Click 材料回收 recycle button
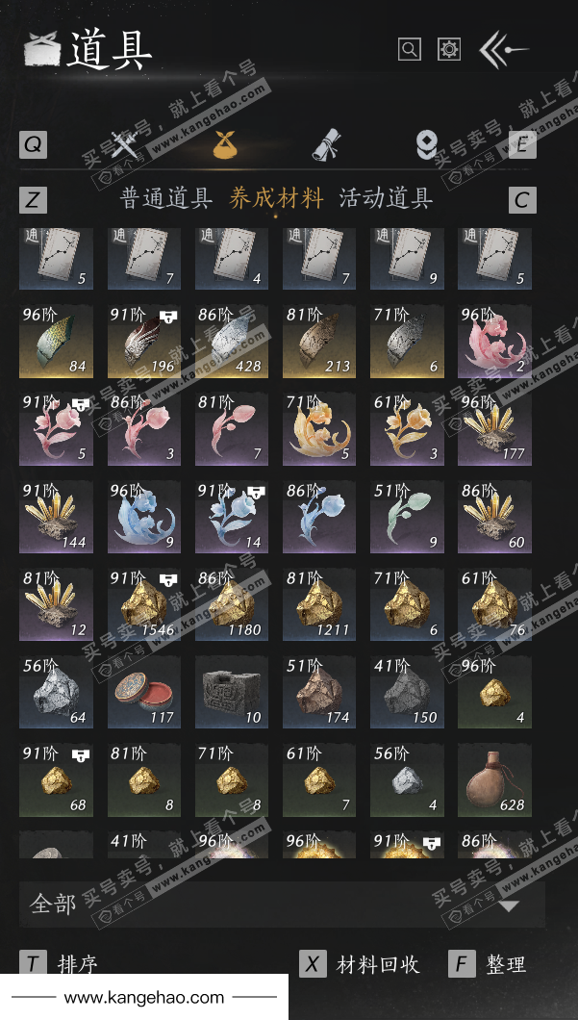 tap(360, 963)
